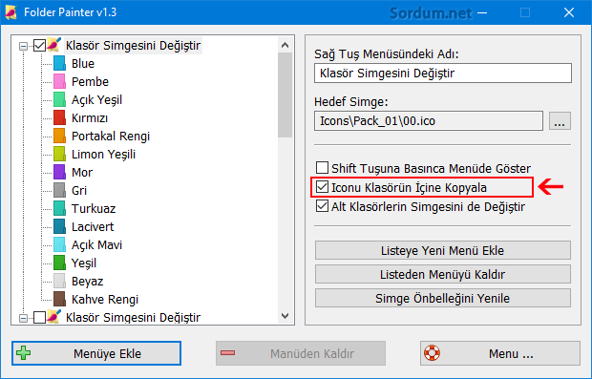
Task: Uncheck the first Klasör Simgesini Değiştir tree checkbox
Action: pyautogui.click(x=39, y=45)
